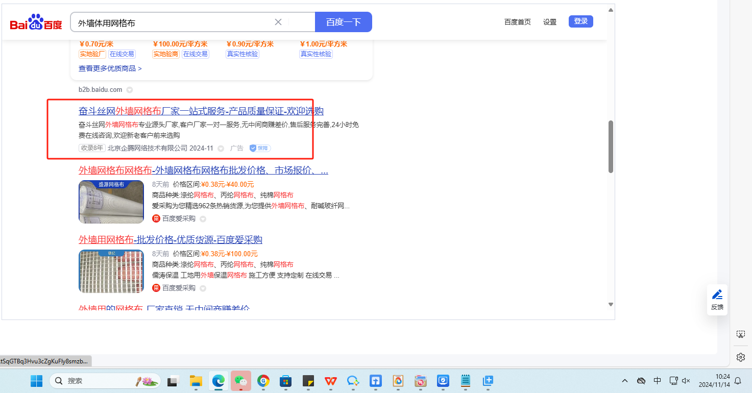752x393 pixels.
Task: Click the screenshot scissors icon in sidebar
Action: click(741, 334)
